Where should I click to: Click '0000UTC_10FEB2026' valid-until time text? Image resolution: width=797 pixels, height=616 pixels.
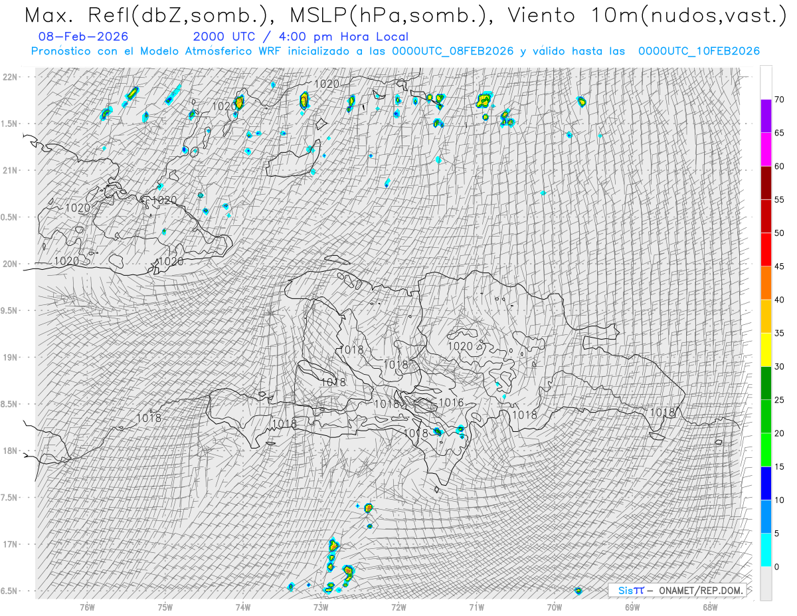699,51
